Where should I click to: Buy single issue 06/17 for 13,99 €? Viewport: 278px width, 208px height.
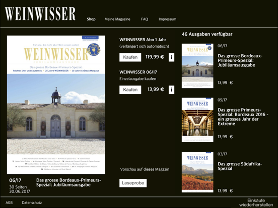pyautogui.click(x=130, y=89)
